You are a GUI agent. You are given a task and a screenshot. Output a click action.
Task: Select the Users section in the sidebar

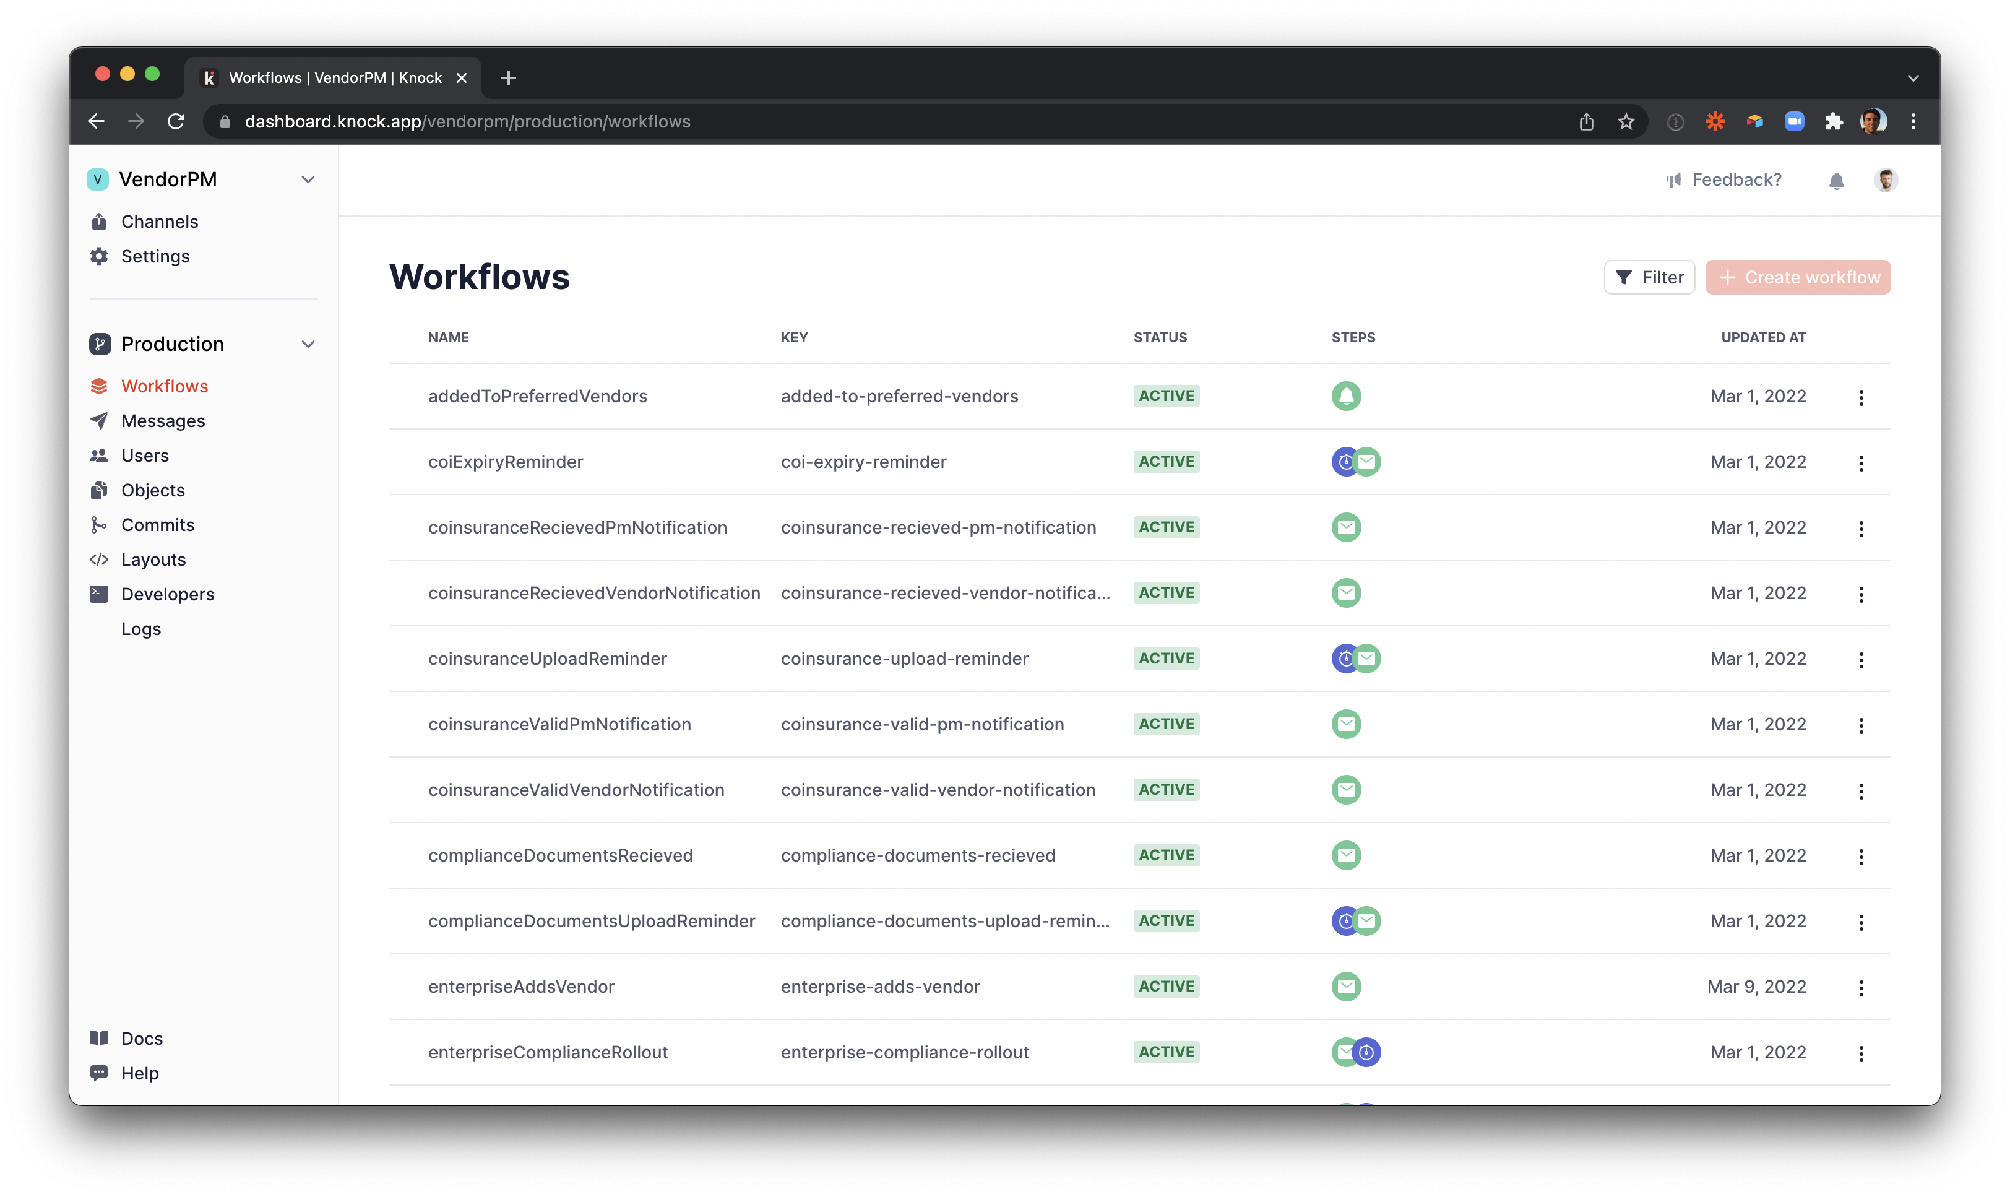[x=145, y=455]
